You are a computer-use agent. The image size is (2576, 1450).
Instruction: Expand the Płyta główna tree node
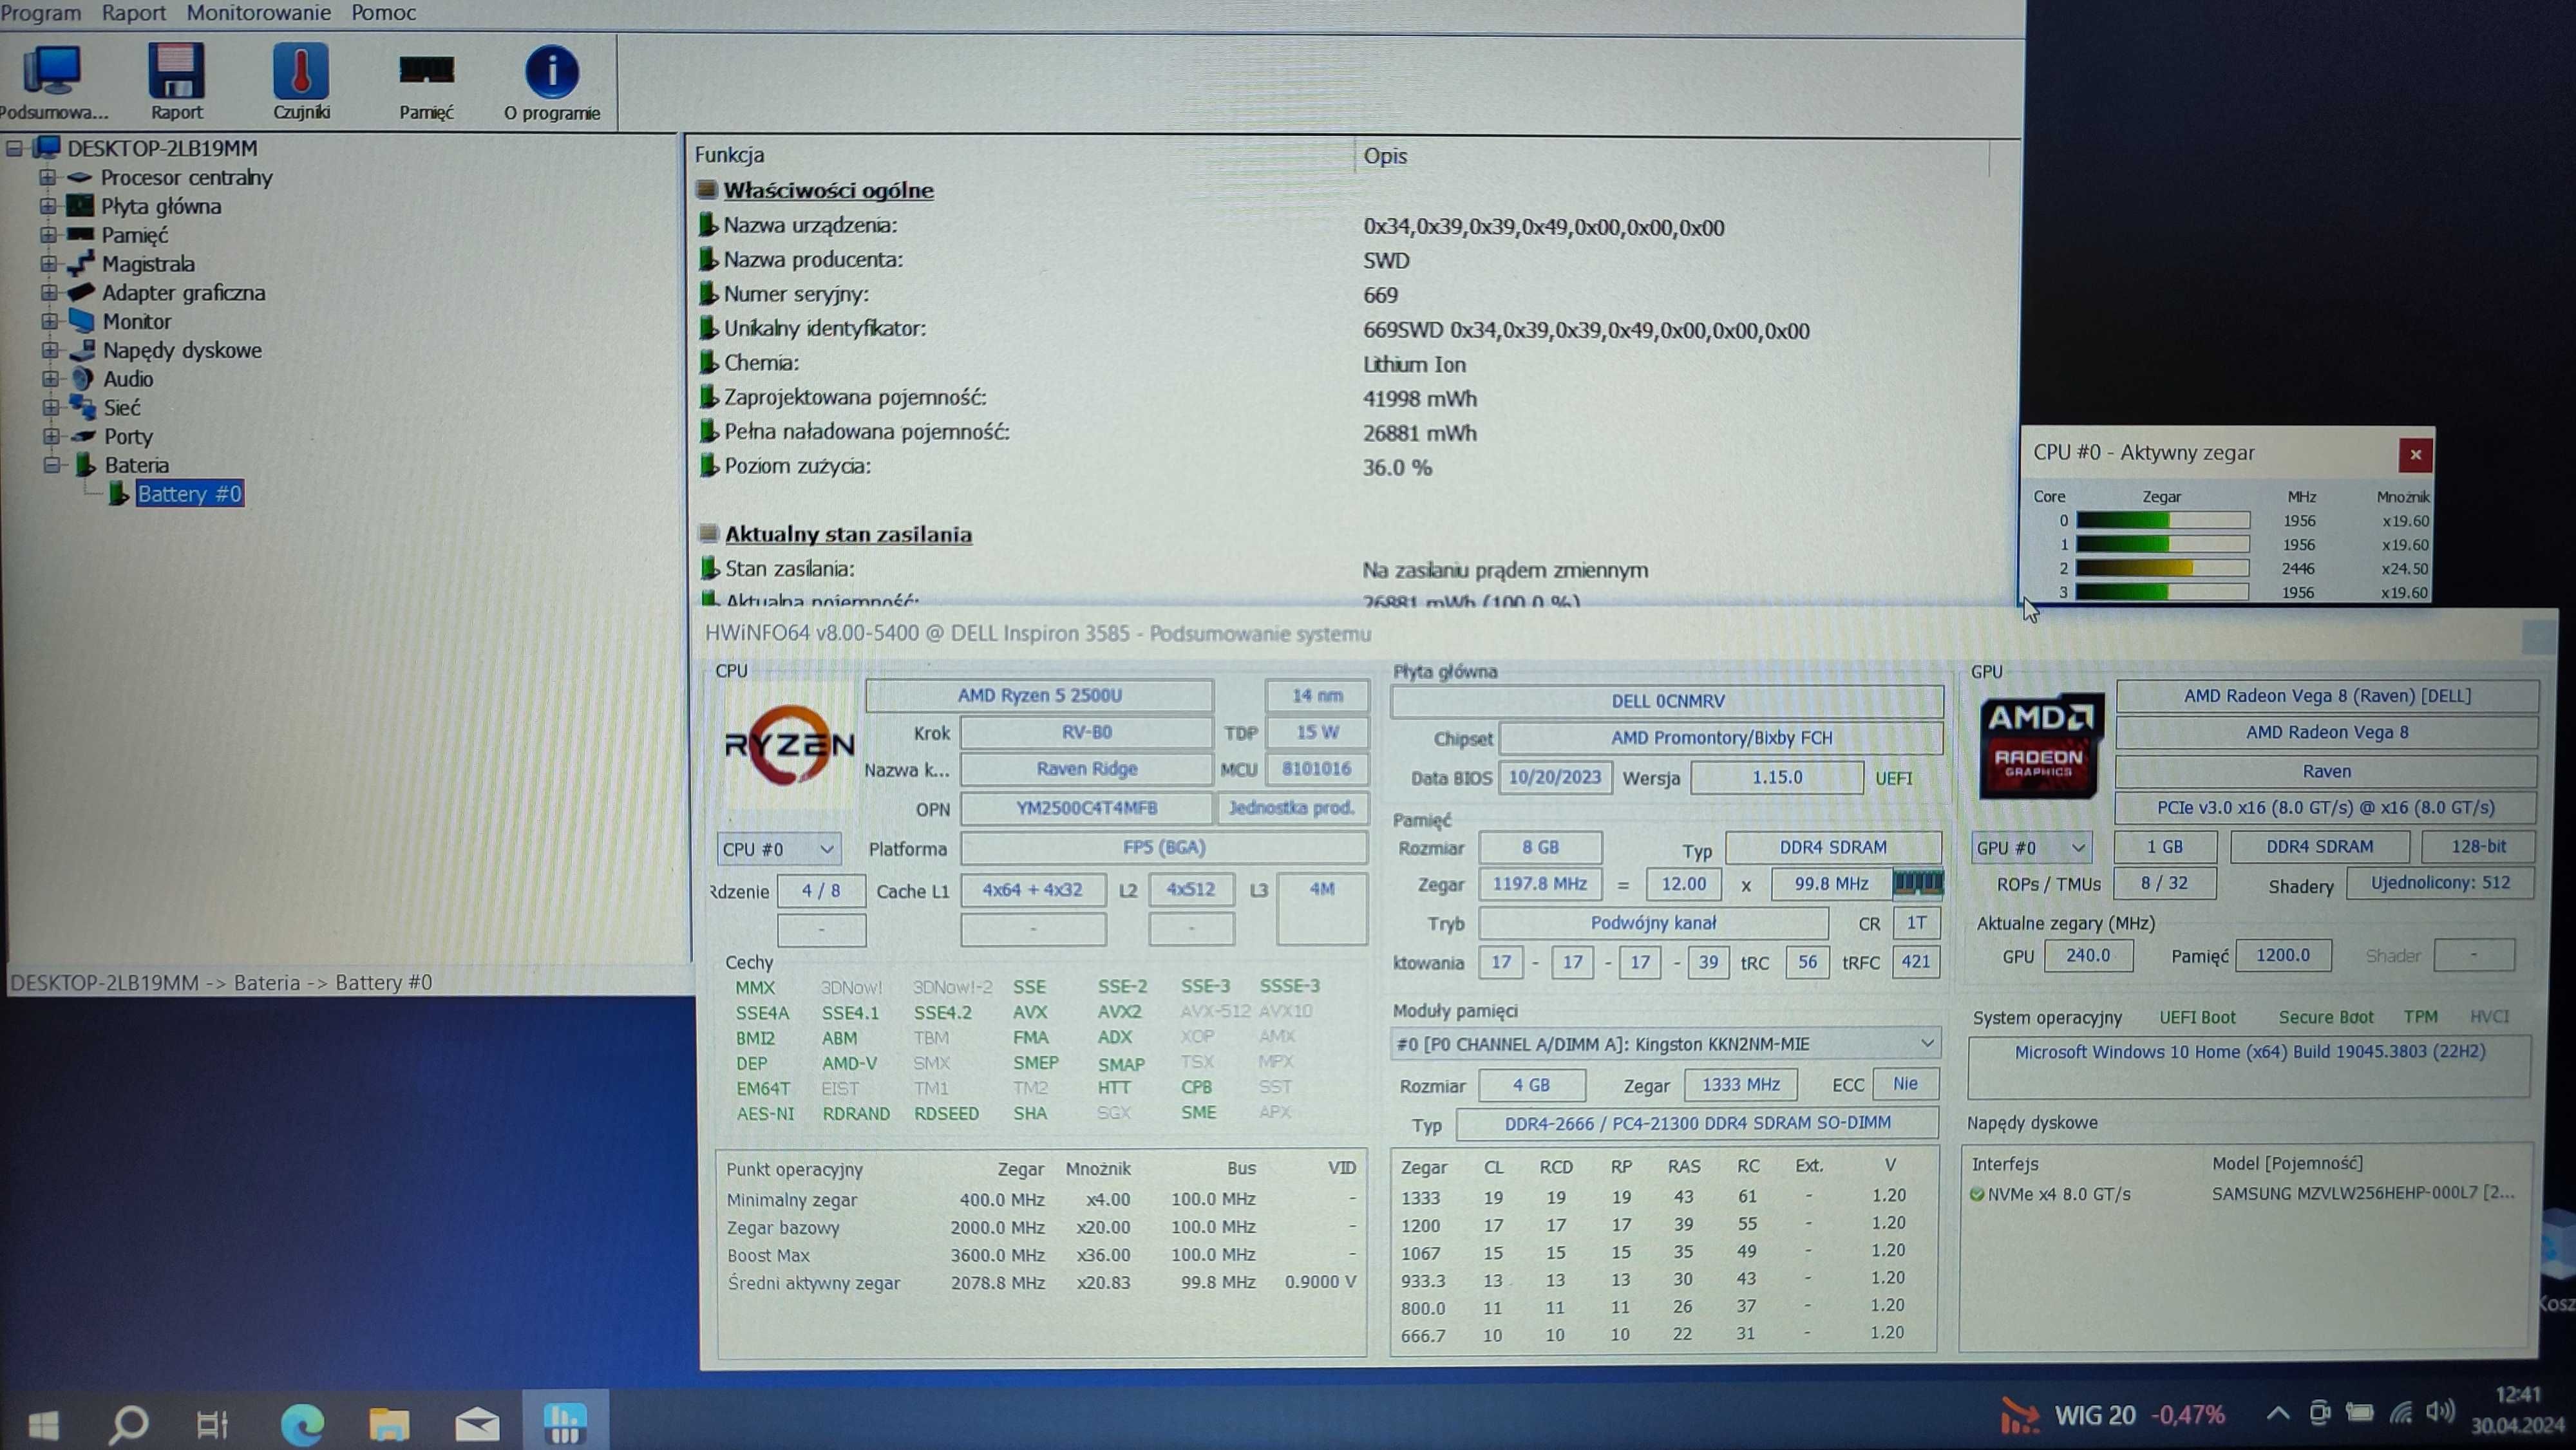[x=47, y=206]
